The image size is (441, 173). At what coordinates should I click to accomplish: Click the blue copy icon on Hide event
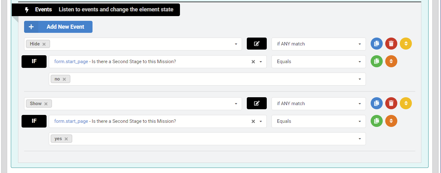coord(377,44)
